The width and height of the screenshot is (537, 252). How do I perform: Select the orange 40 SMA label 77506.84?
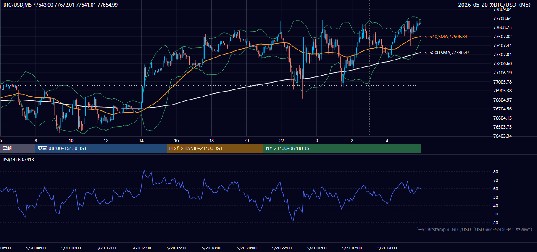pos(446,37)
